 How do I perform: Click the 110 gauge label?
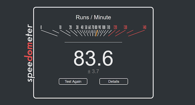pyautogui.click(x=108, y=27)
